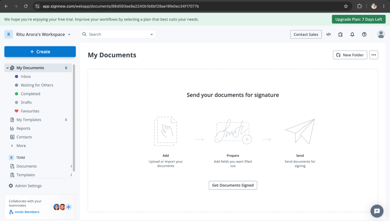Add teammate with blue plus icon
This screenshot has height=221, width=390.
69,207
